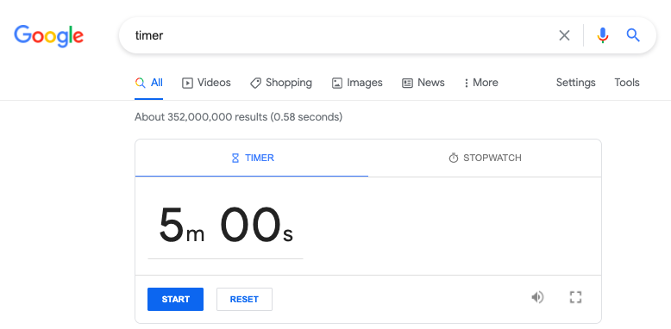Submit search with the magnifier icon
This screenshot has width=671, height=329.
point(633,35)
